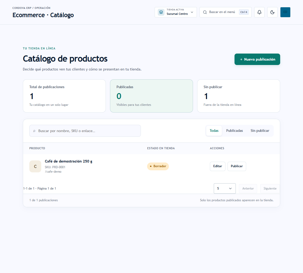Click the 1 de 1 publicaciones footer text
Viewport: 303px width, 273px height.
point(44,200)
